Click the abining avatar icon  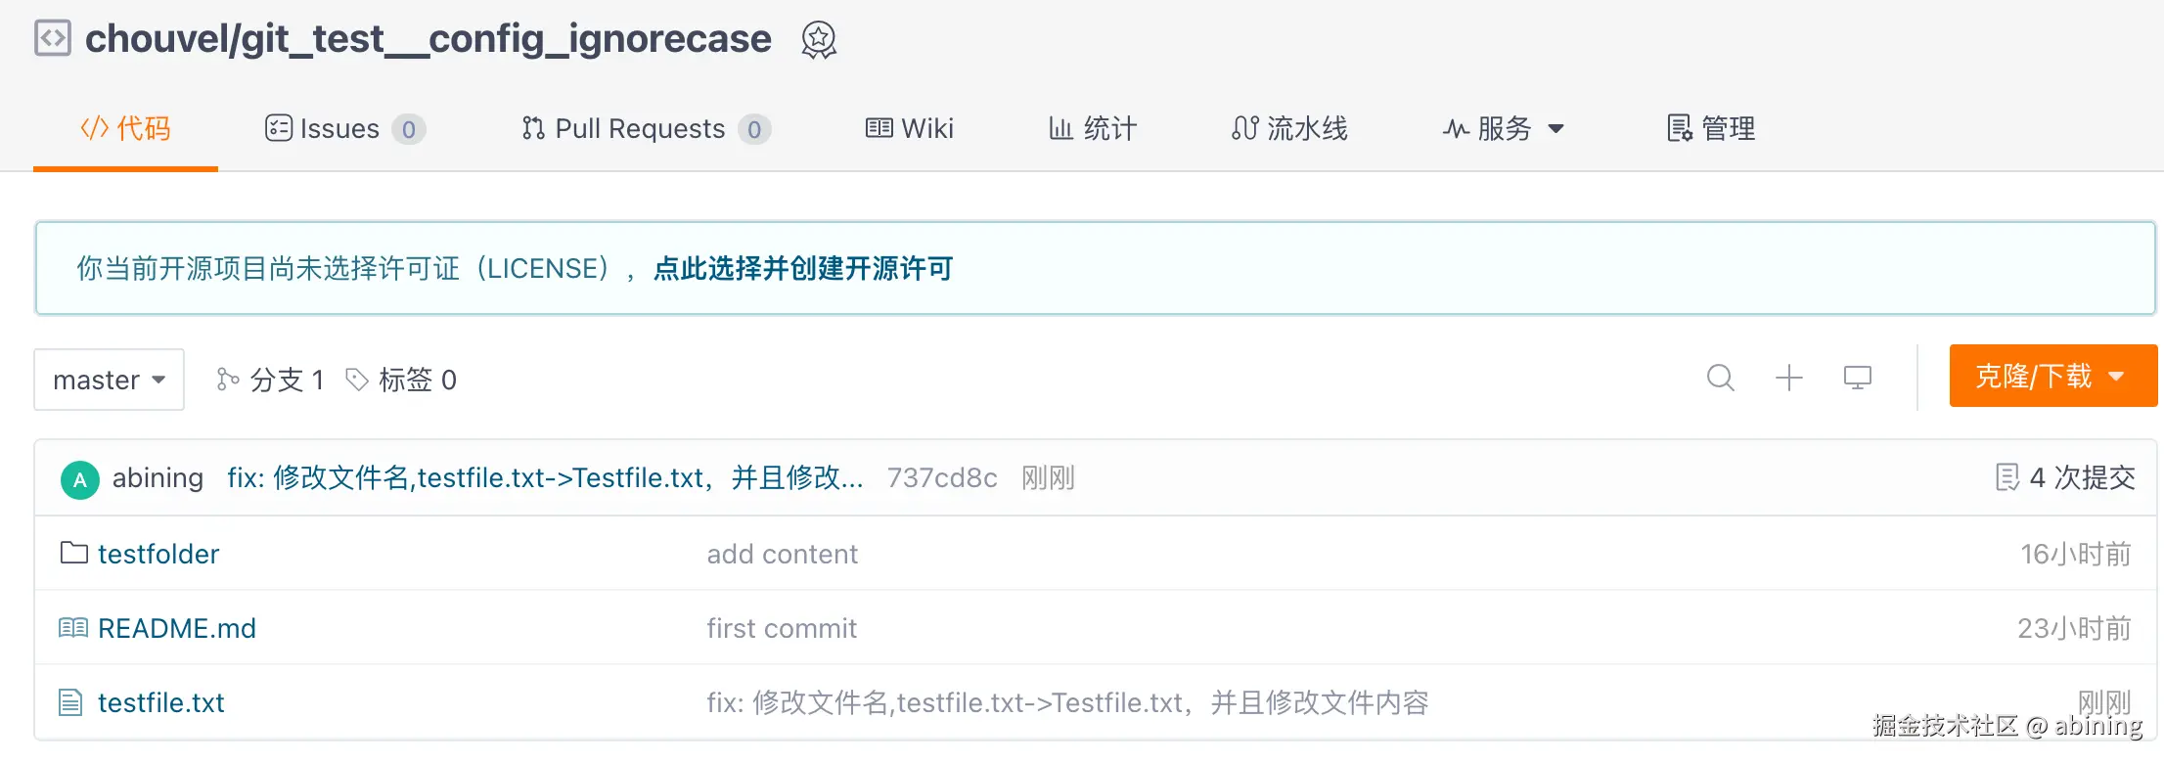(x=80, y=479)
